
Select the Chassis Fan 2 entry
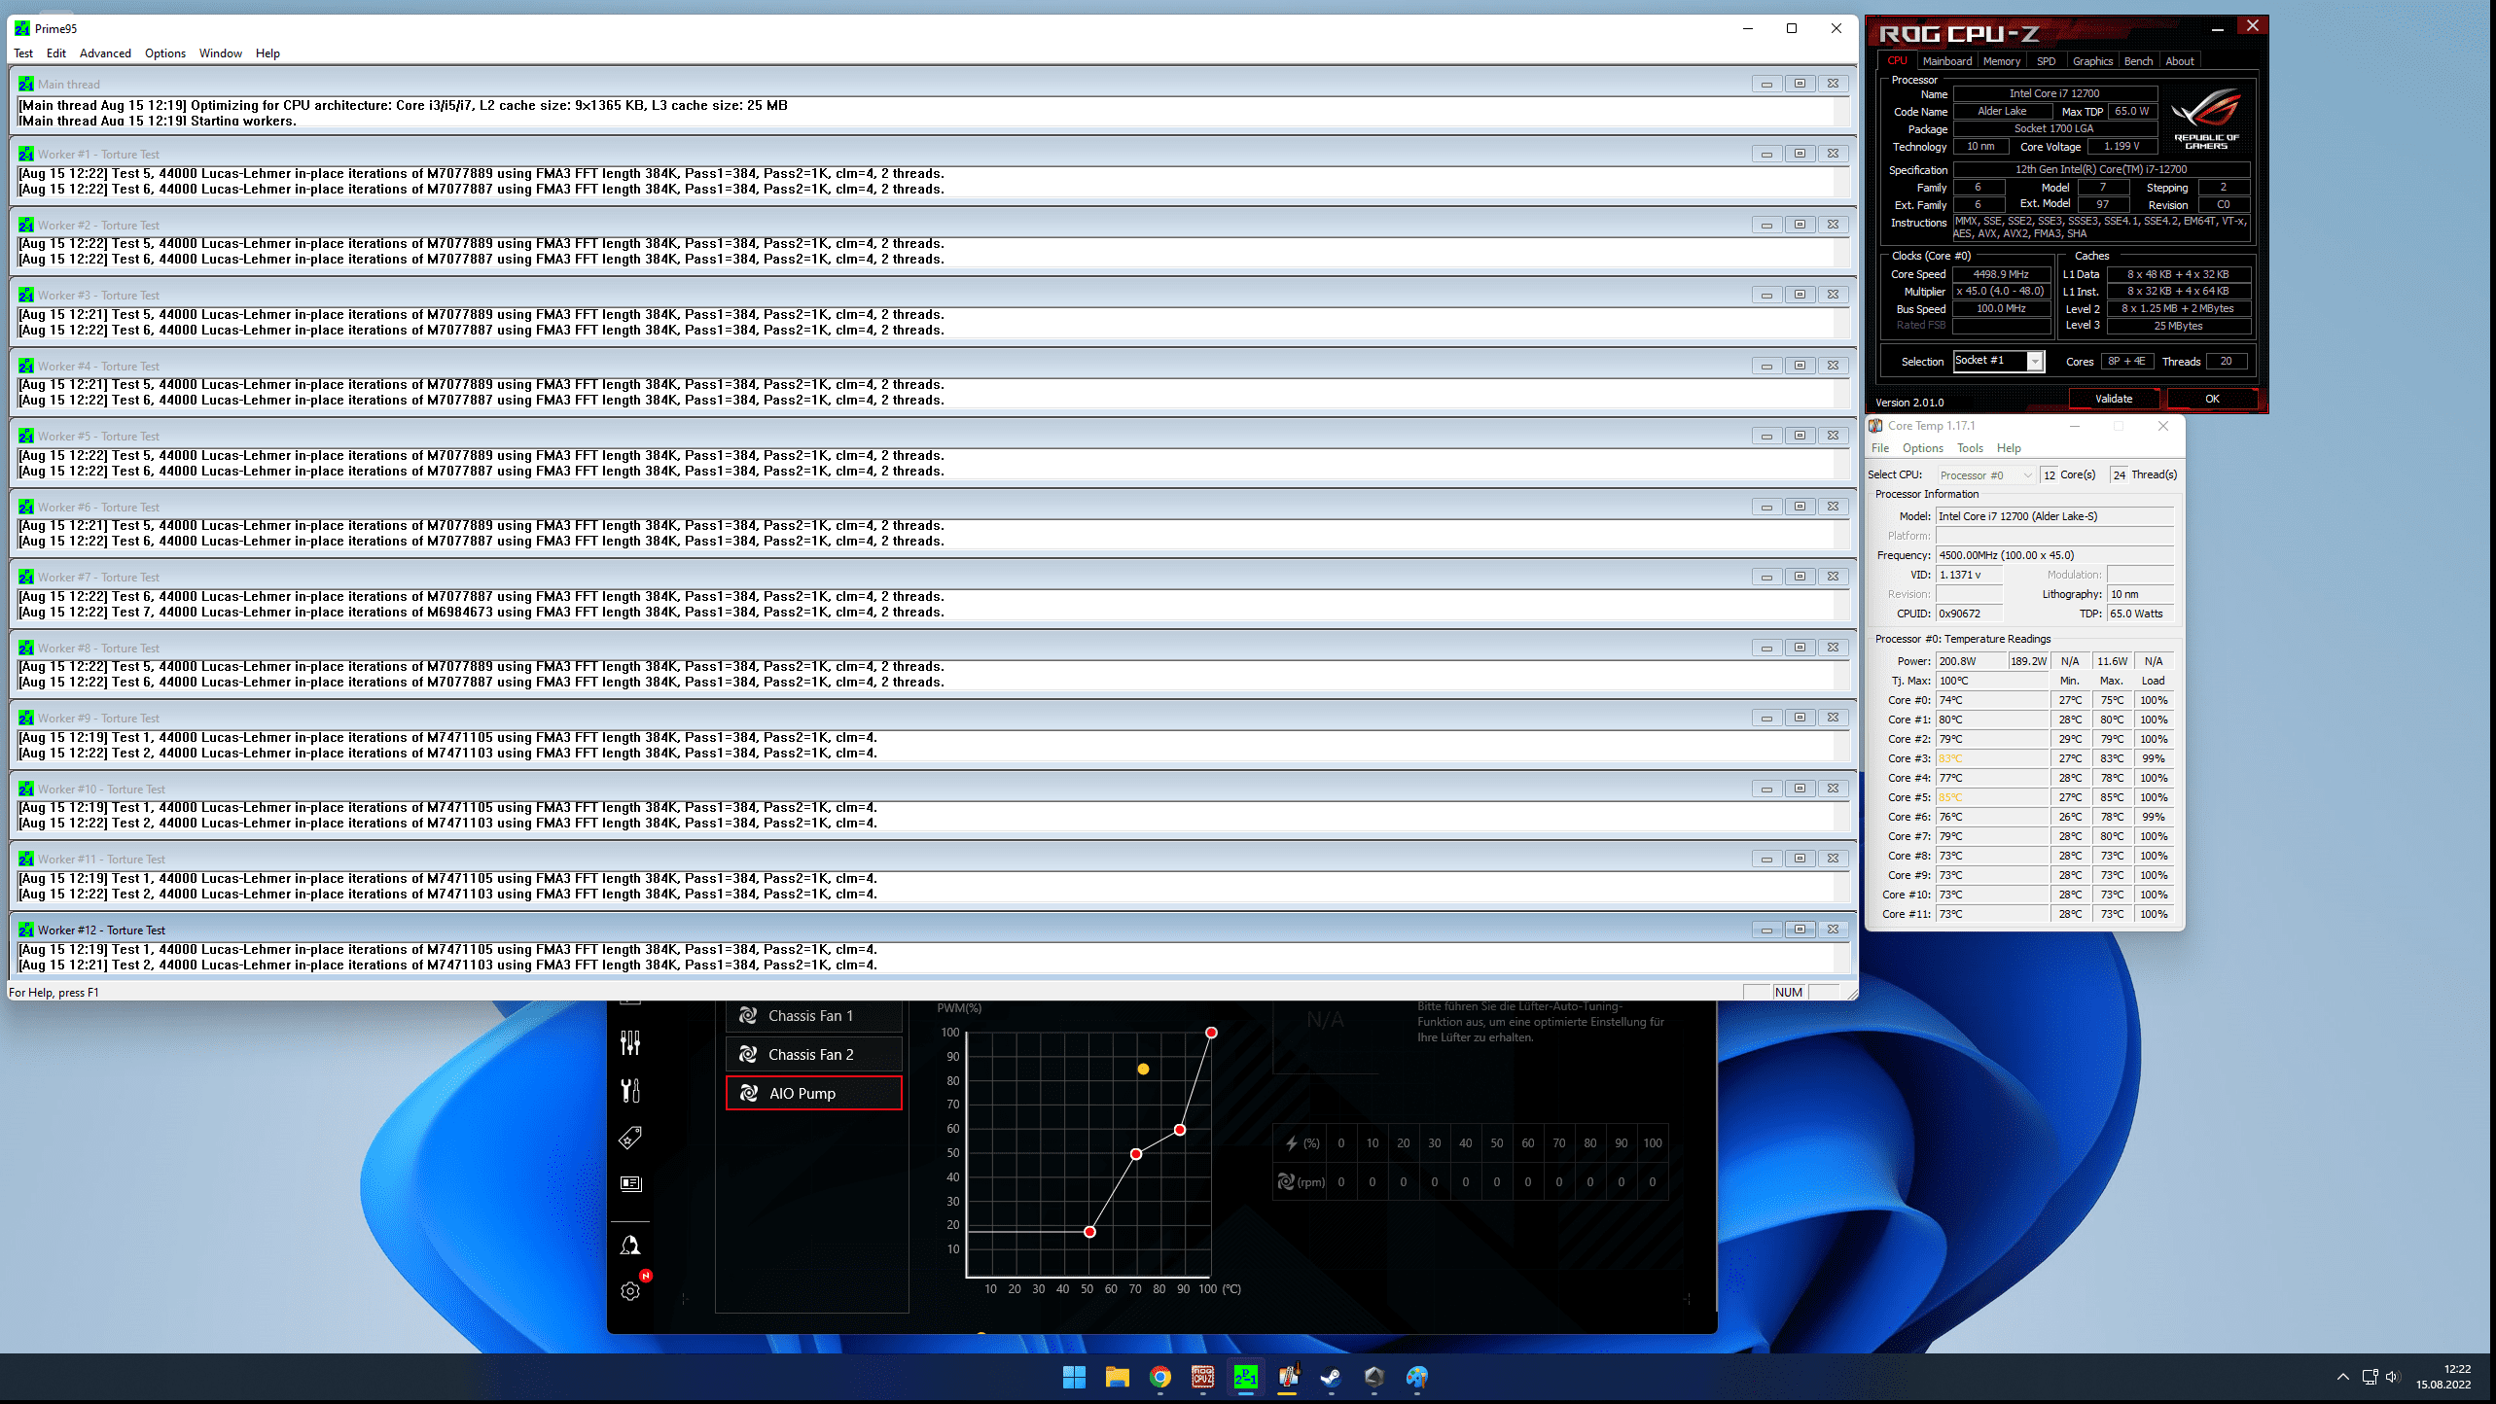[813, 1054]
